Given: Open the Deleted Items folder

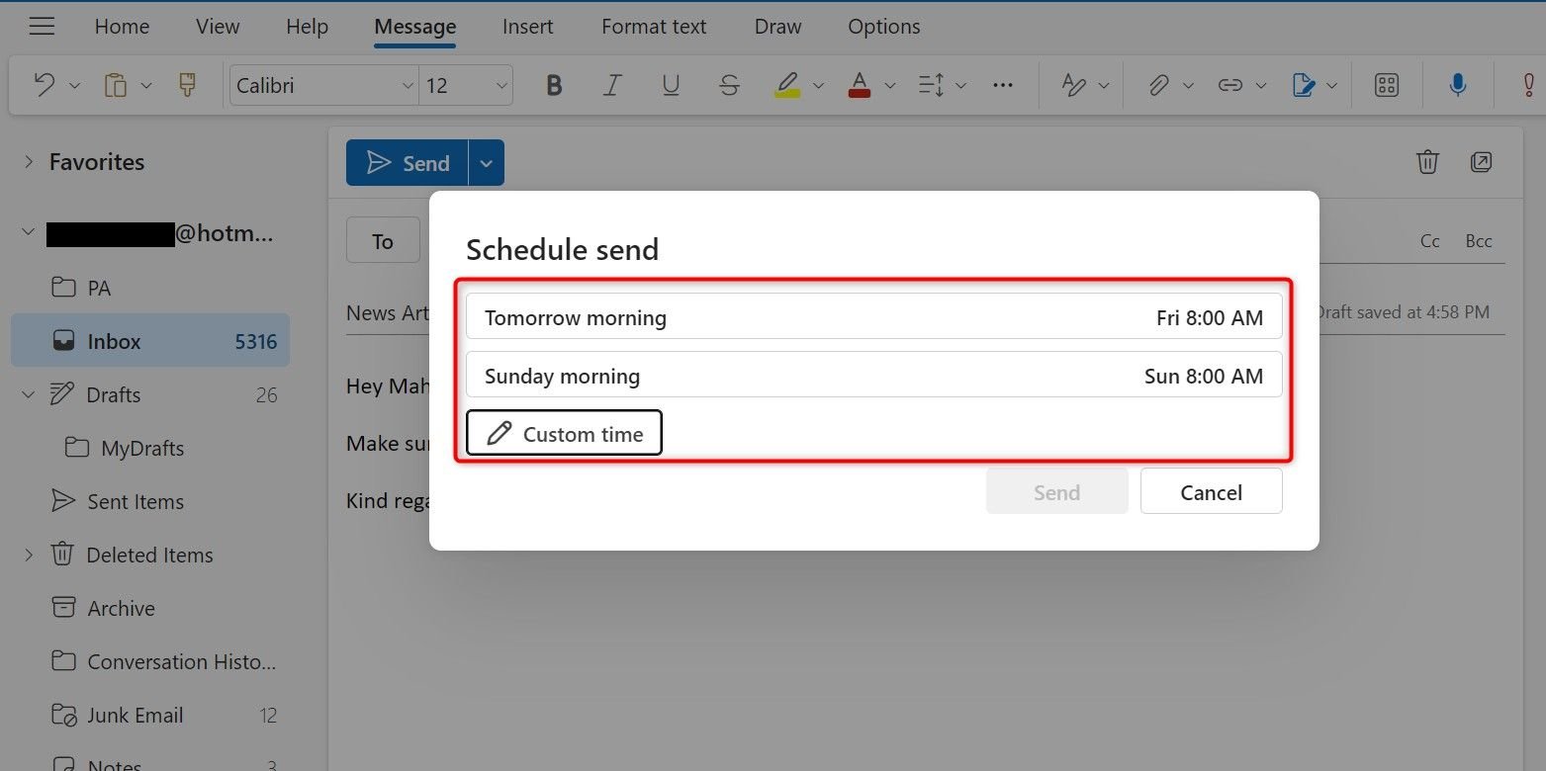Looking at the screenshot, I should [150, 555].
